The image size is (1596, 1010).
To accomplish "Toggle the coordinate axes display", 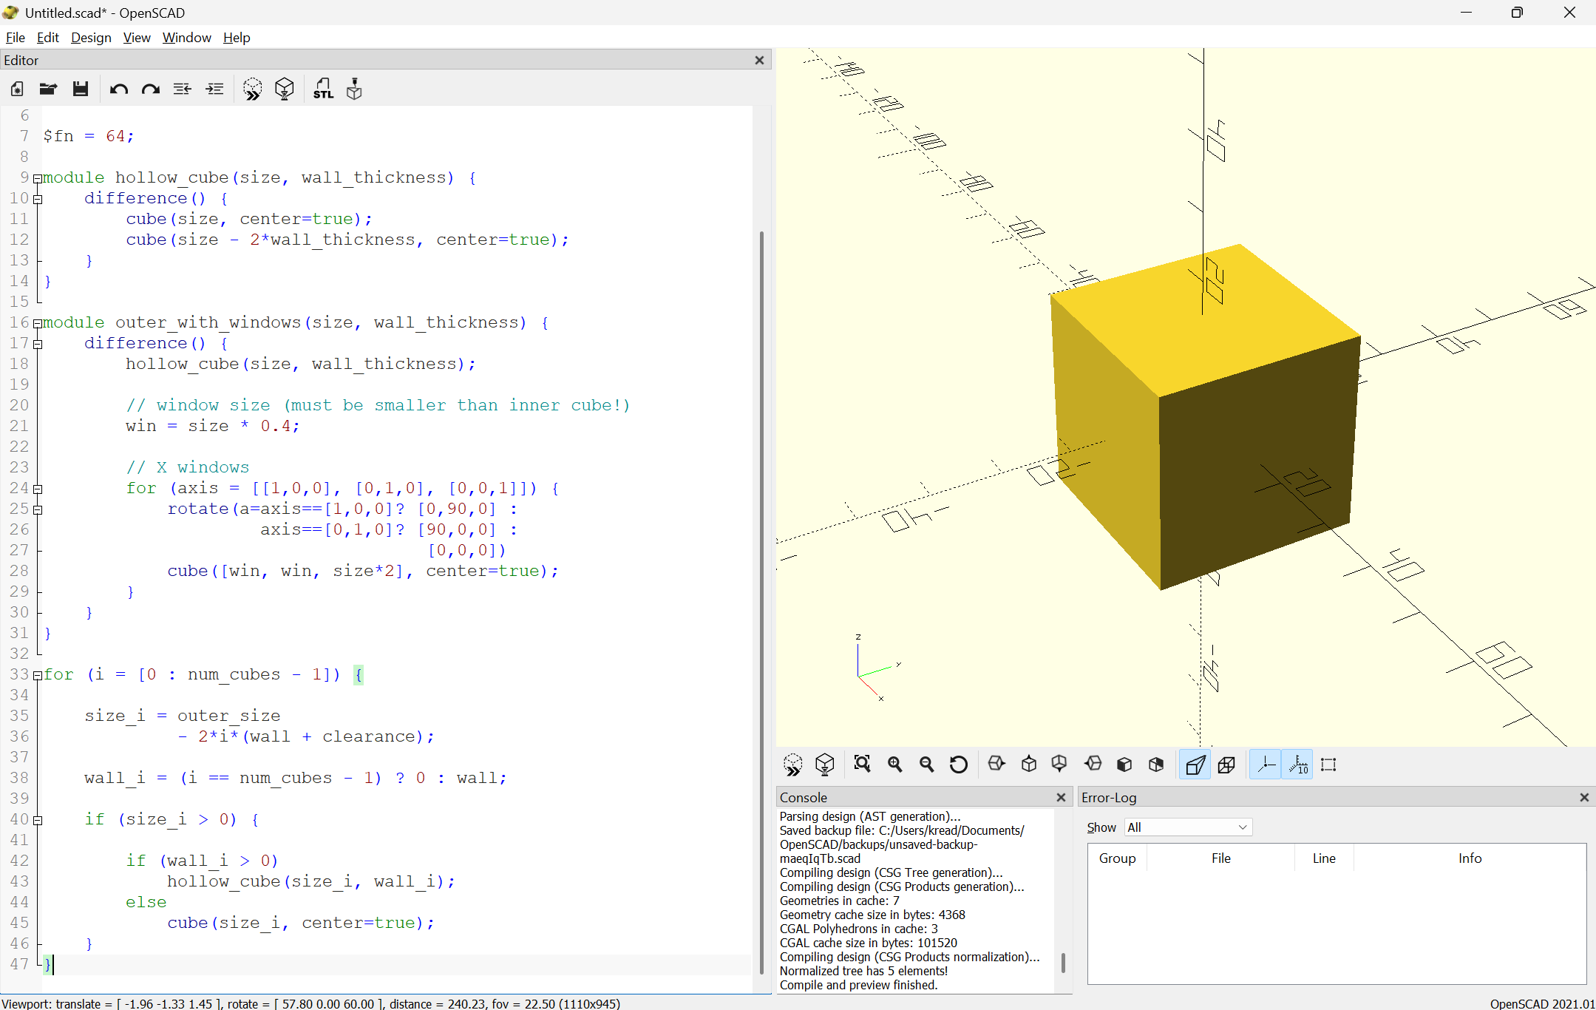I will 1266,765.
